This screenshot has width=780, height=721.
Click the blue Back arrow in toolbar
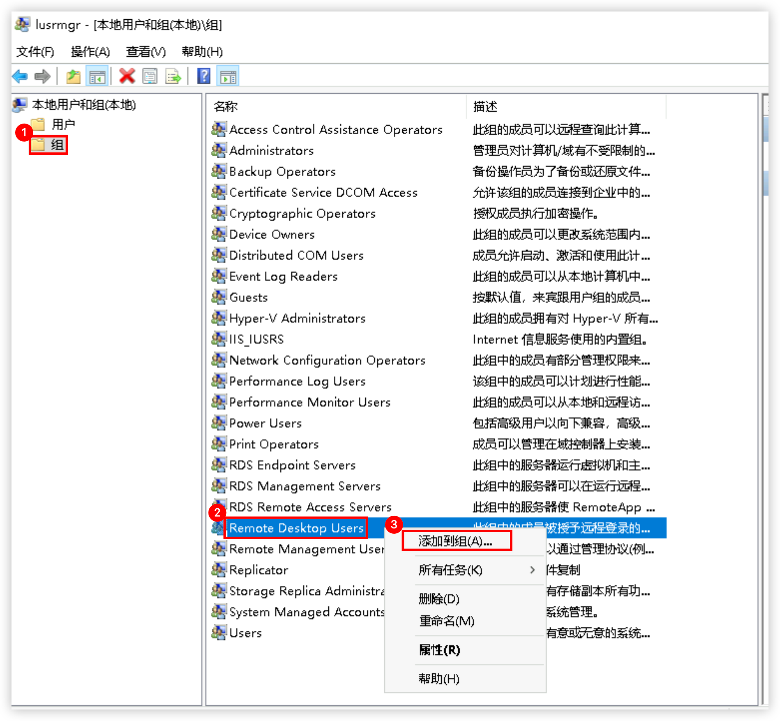(20, 76)
